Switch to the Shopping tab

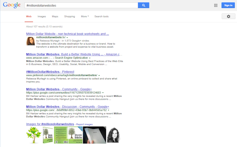click(x=70, y=17)
